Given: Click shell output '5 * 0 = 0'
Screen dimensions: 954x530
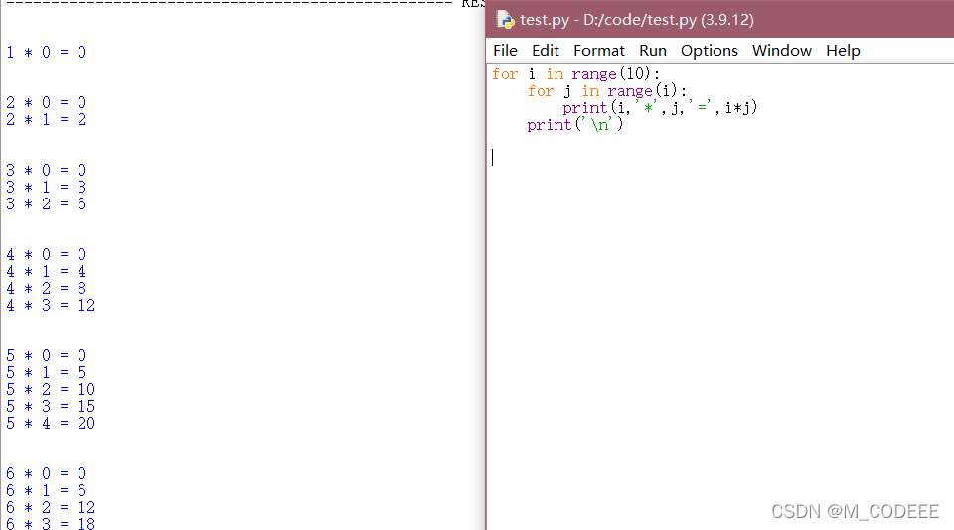Looking at the screenshot, I should tap(47, 355).
